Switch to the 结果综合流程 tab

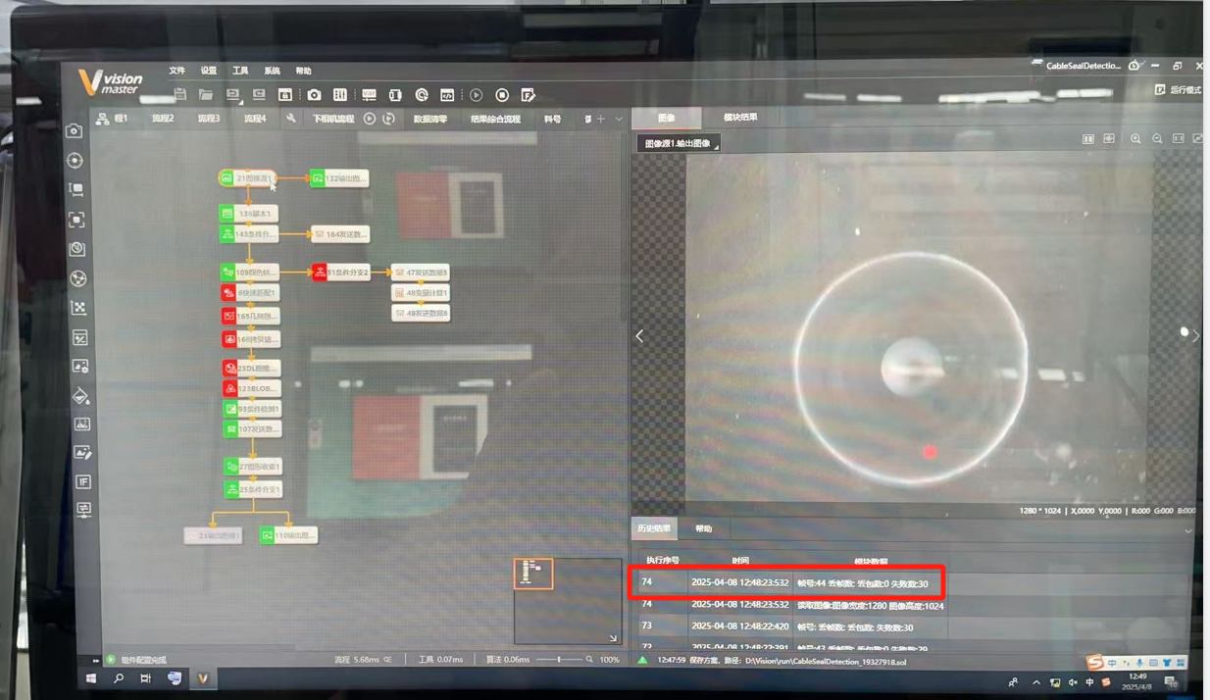coord(495,119)
